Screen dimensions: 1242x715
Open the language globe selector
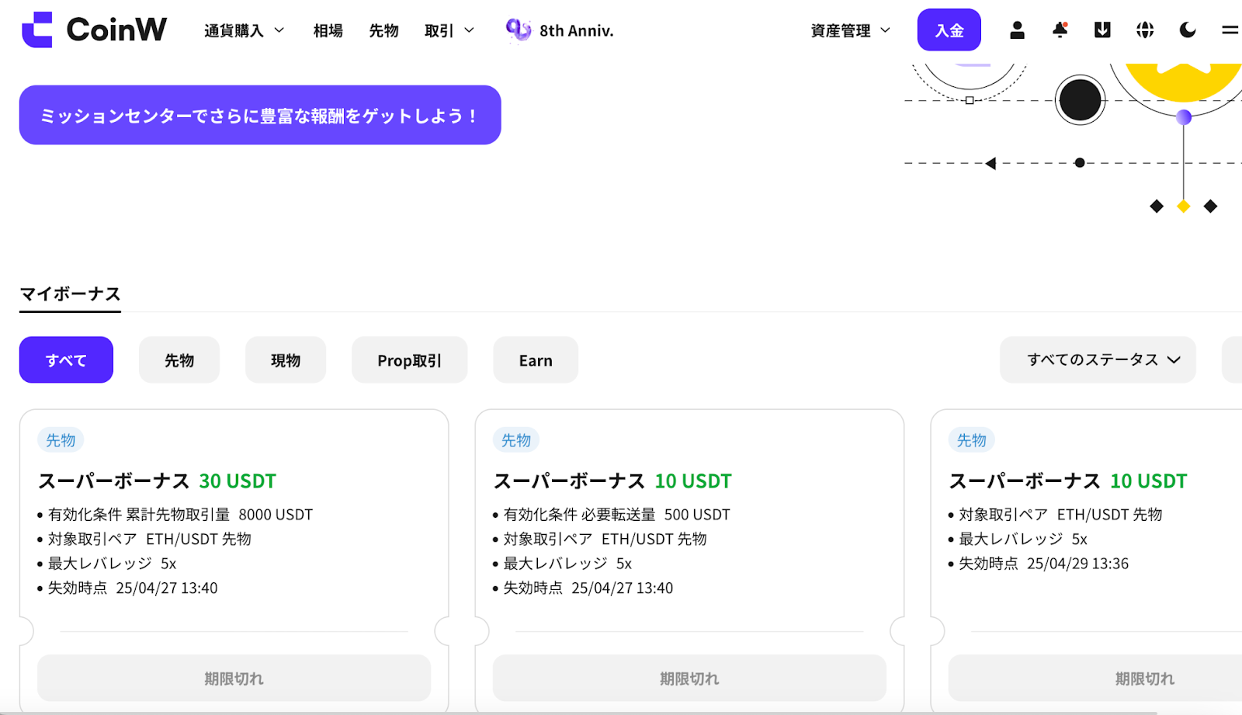(x=1145, y=30)
